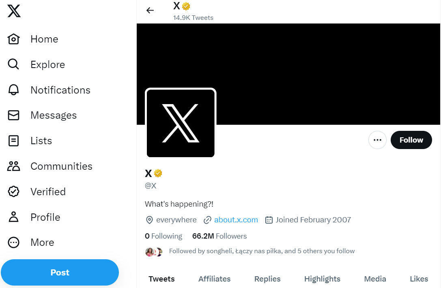Follow the X account
Screen dimensions: 441x288
point(411,140)
